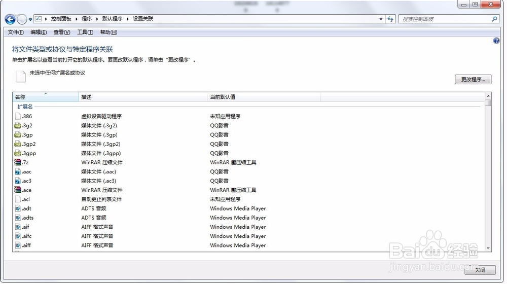Click AIFF 格式声音 in the .aif row
The width and height of the screenshot is (507, 284).
click(x=97, y=227)
